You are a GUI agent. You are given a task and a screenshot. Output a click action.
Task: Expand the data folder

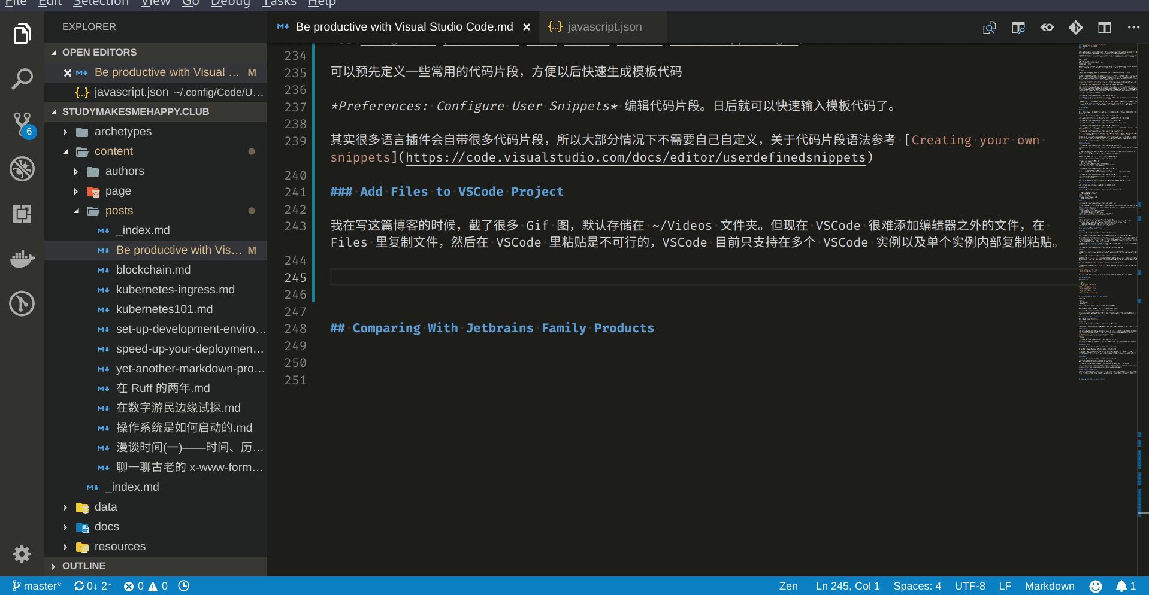pos(156,507)
